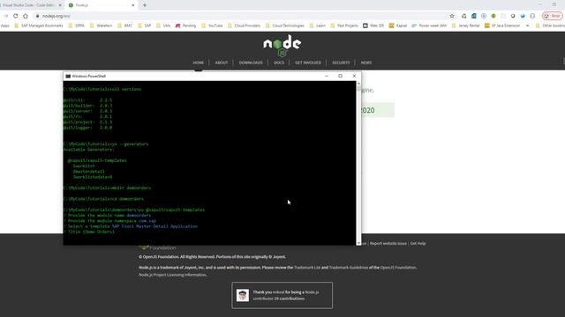565x317 pixels.
Task: Expand the bookmarks overflow chevron
Action: 528,26
